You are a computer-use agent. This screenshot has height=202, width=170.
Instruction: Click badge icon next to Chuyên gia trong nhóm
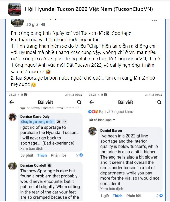(58, 122)
